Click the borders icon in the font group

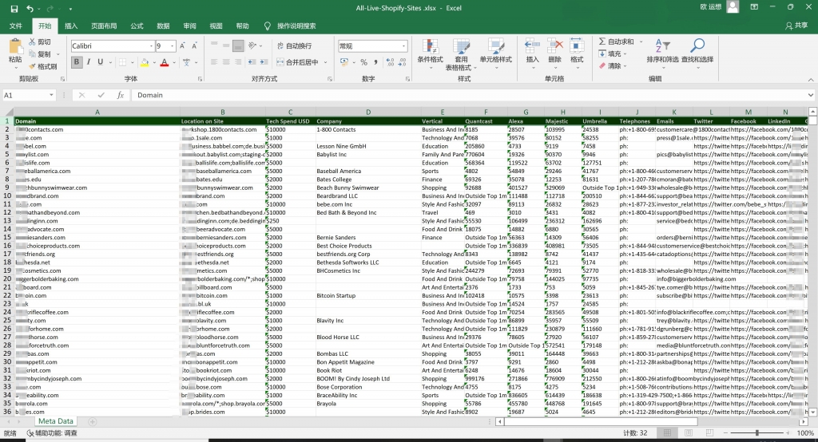(122, 62)
